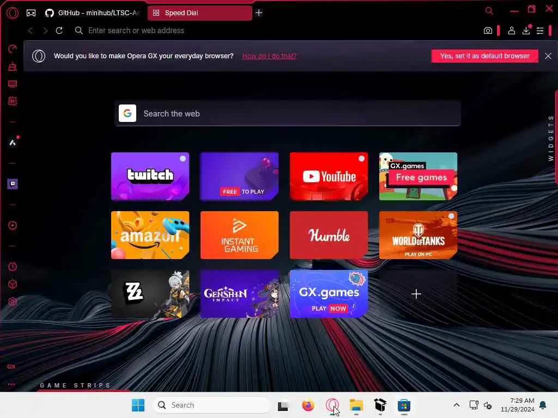Screen dimensions: 558x418
Task: Open the Zenless Zone Zero tile
Action: 150,294
